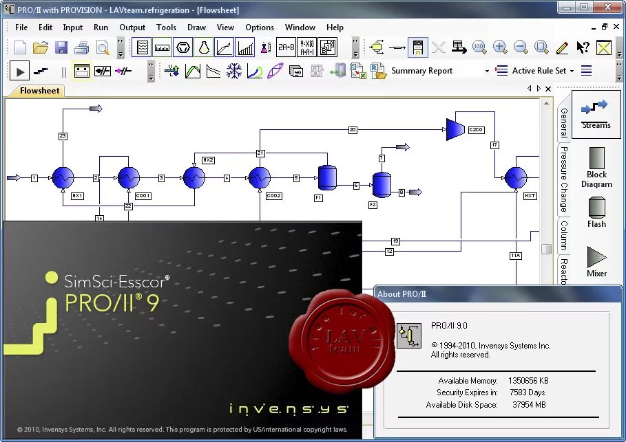The height and width of the screenshot is (442, 626).
Task: Click the R report folder icon
Action: (x=379, y=71)
